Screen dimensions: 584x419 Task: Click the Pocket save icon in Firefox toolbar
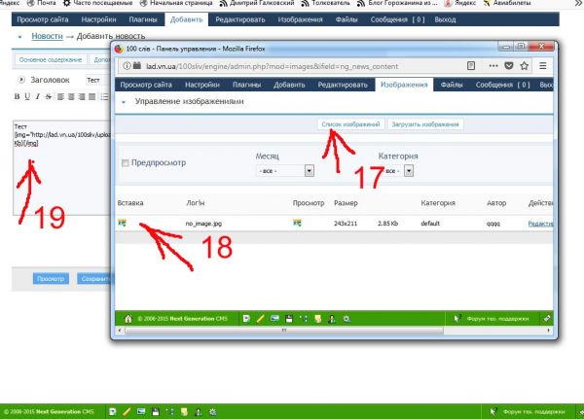click(x=509, y=66)
